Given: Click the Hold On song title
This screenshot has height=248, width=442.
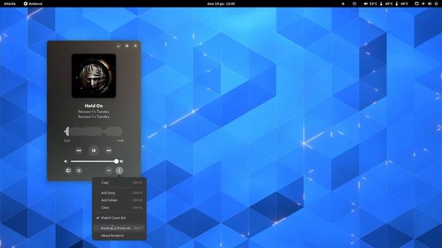Looking at the screenshot, I should tap(94, 105).
